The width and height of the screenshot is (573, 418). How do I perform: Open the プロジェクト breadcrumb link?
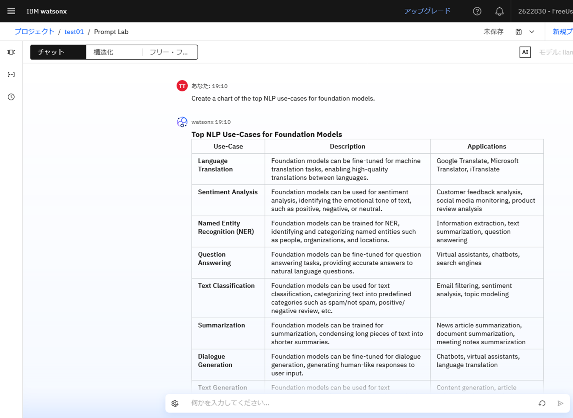point(34,32)
